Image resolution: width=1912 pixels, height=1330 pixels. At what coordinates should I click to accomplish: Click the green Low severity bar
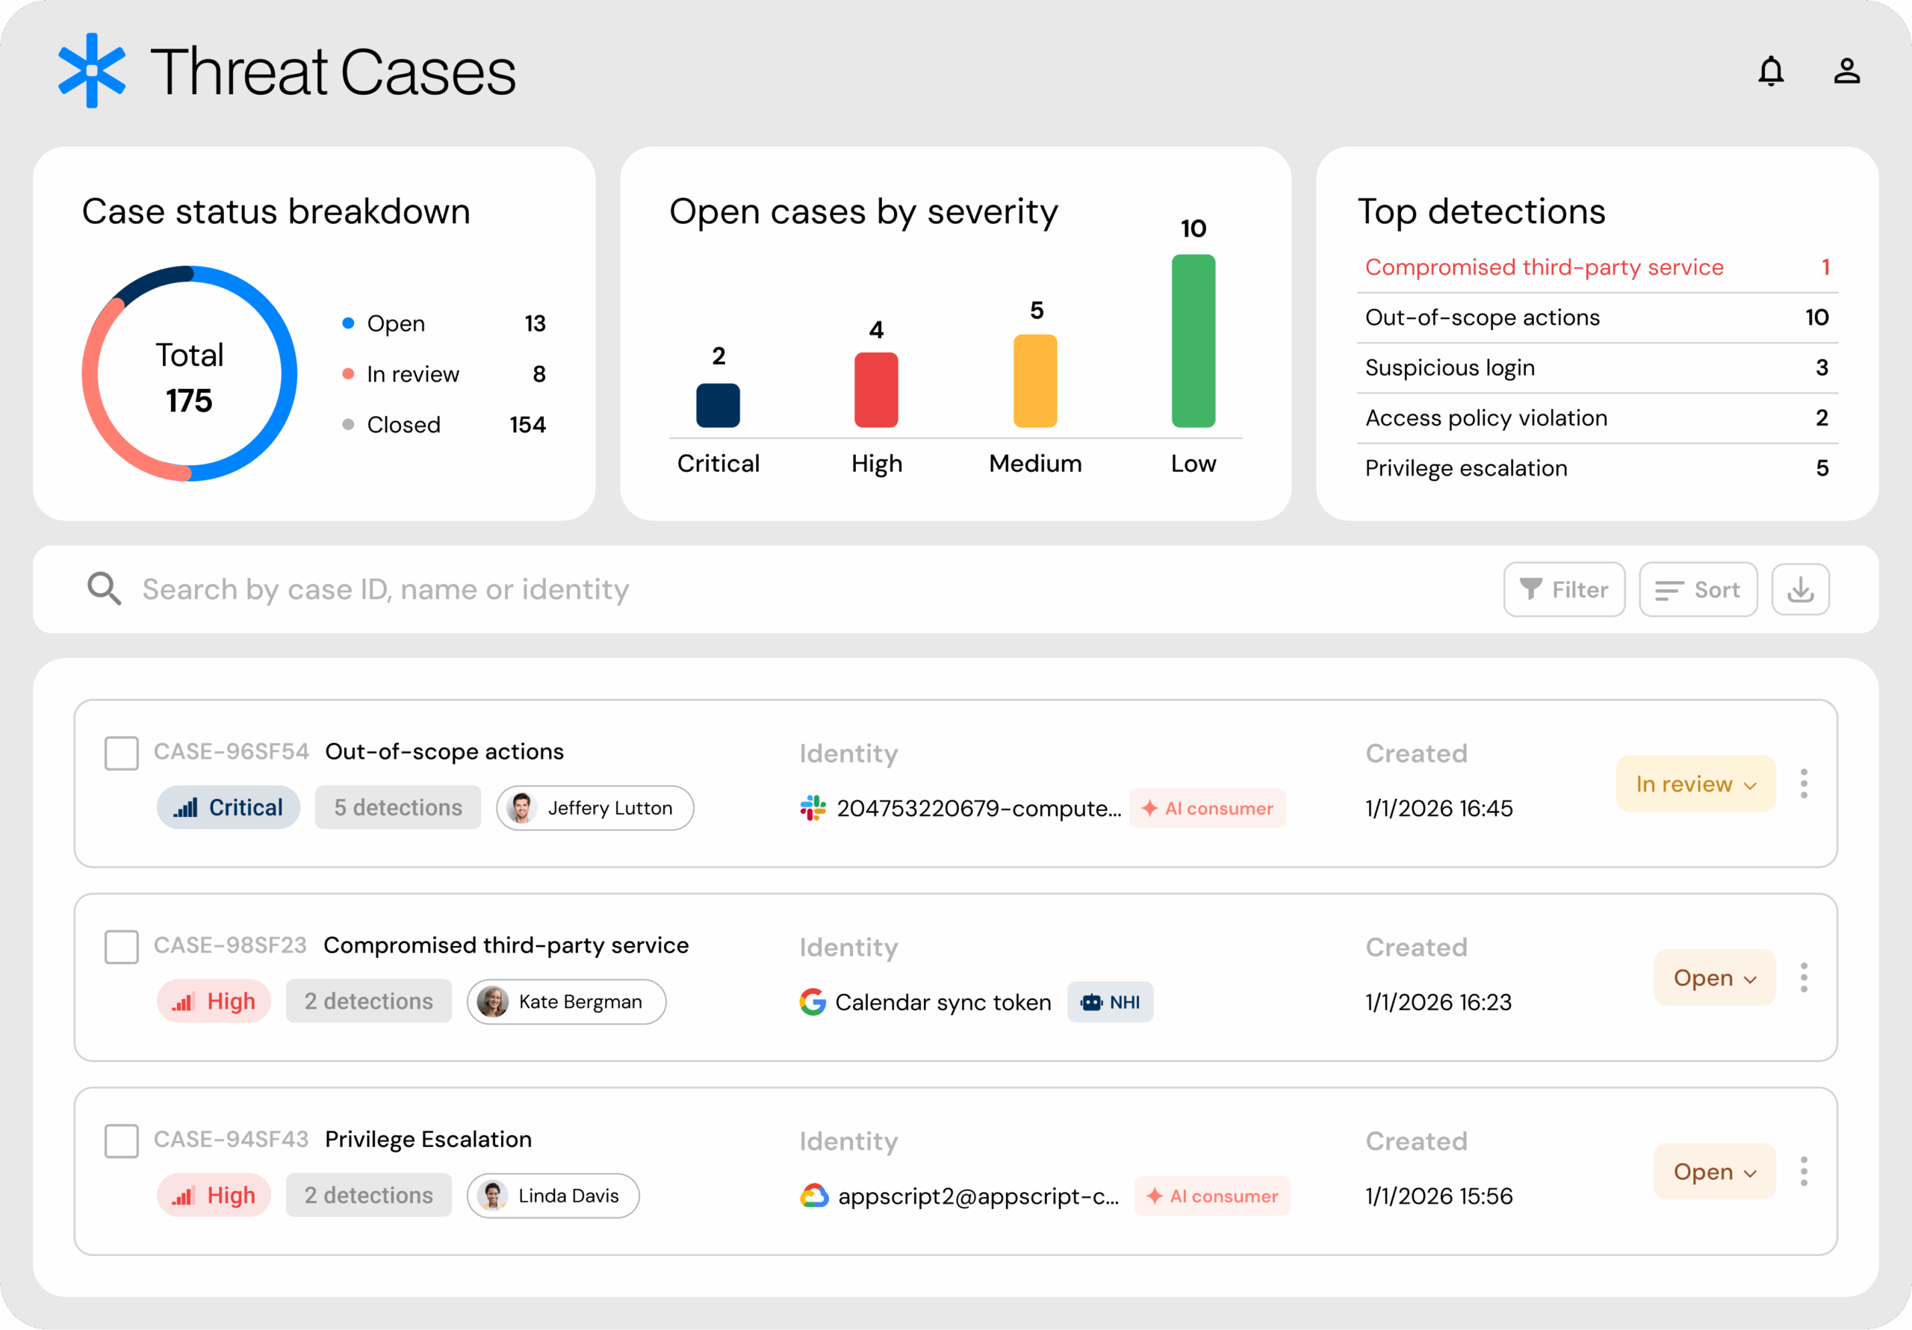(1193, 341)
